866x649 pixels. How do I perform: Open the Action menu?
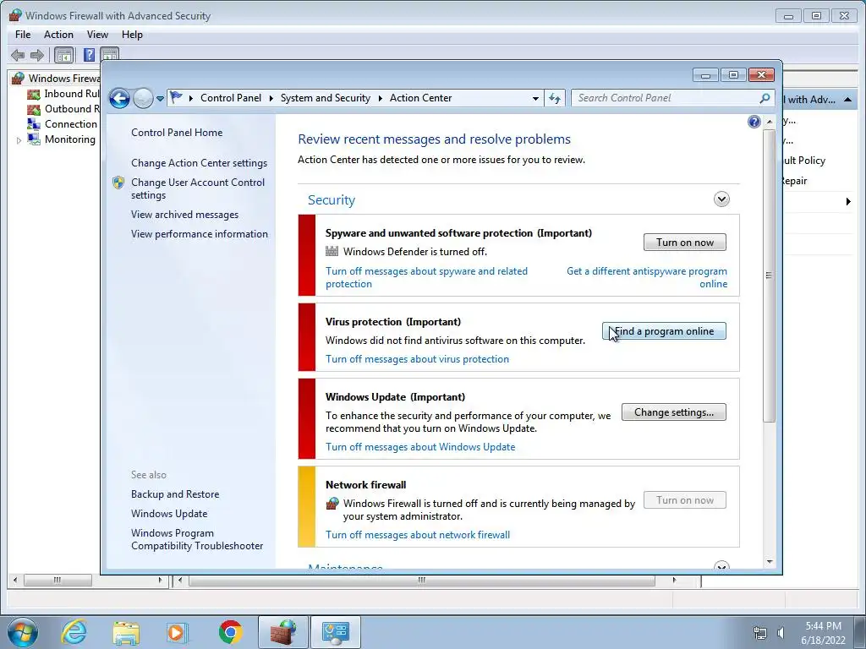(58, 35)
